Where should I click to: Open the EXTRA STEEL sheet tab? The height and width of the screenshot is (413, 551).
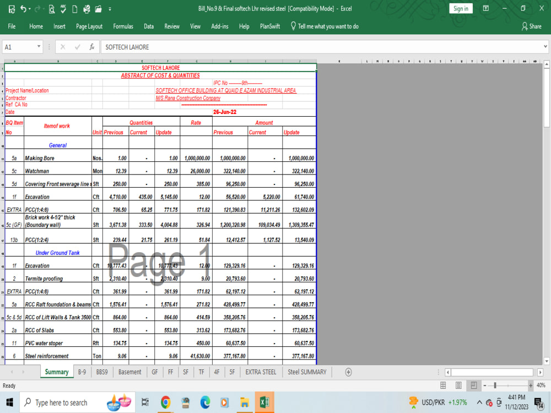click(x=260, y=372)
